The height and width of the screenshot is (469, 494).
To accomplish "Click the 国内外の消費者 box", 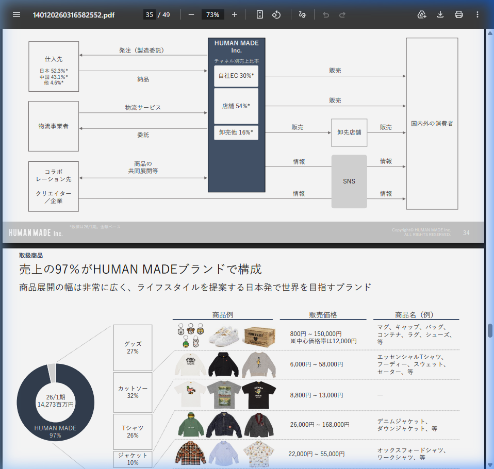I will coord(432,124).
